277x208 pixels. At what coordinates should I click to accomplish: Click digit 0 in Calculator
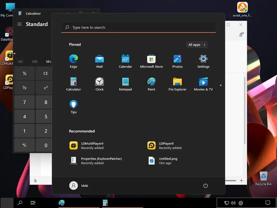[x=44, y=145]
